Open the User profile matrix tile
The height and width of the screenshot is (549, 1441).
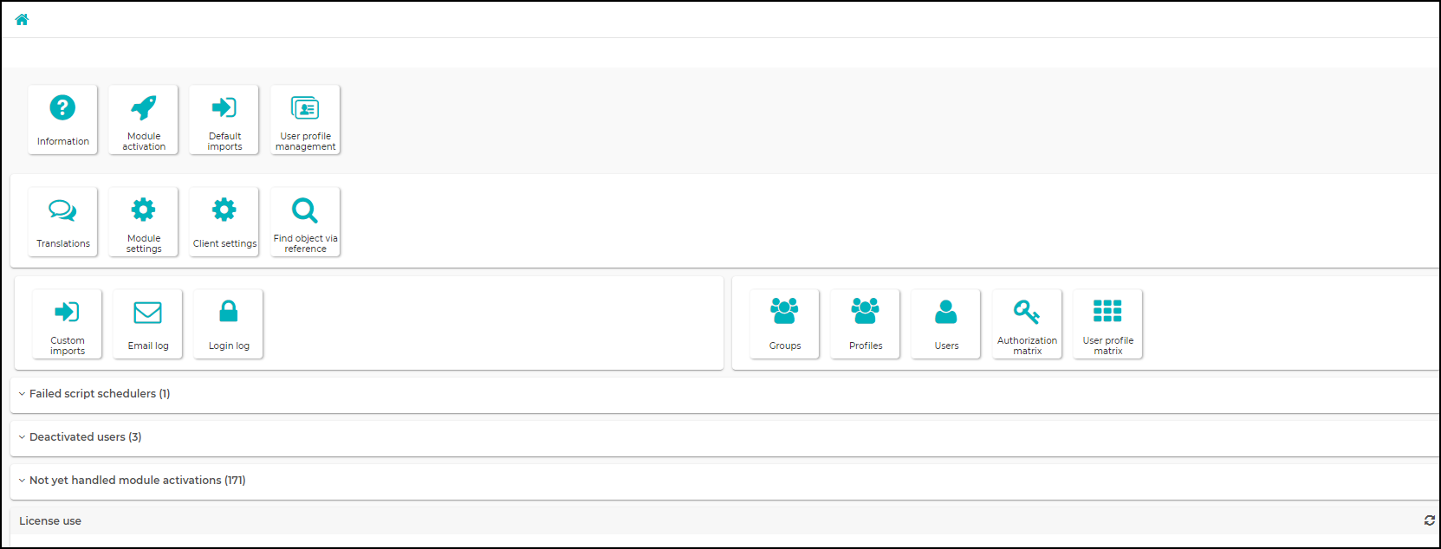[1107, 324]
